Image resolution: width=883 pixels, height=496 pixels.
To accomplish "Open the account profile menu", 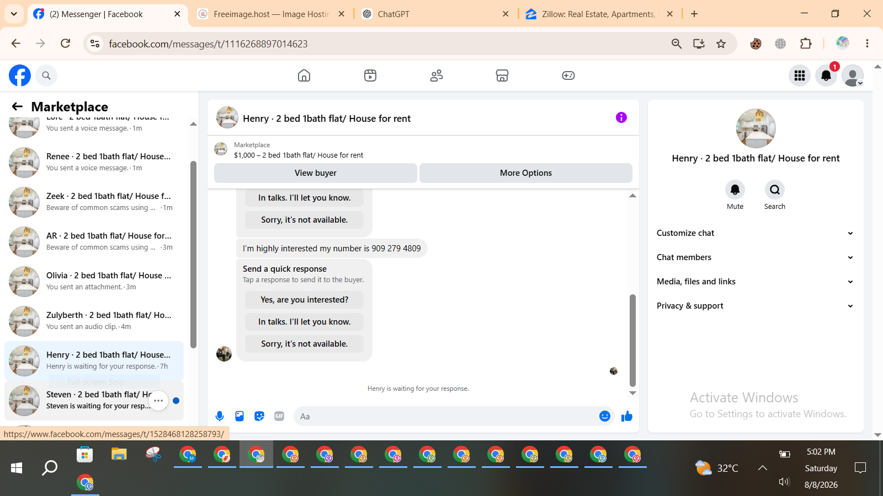I will point(853,76).
